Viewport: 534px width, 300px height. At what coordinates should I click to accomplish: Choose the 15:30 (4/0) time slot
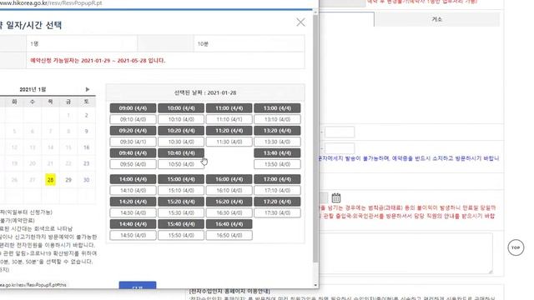click(181, 213)
